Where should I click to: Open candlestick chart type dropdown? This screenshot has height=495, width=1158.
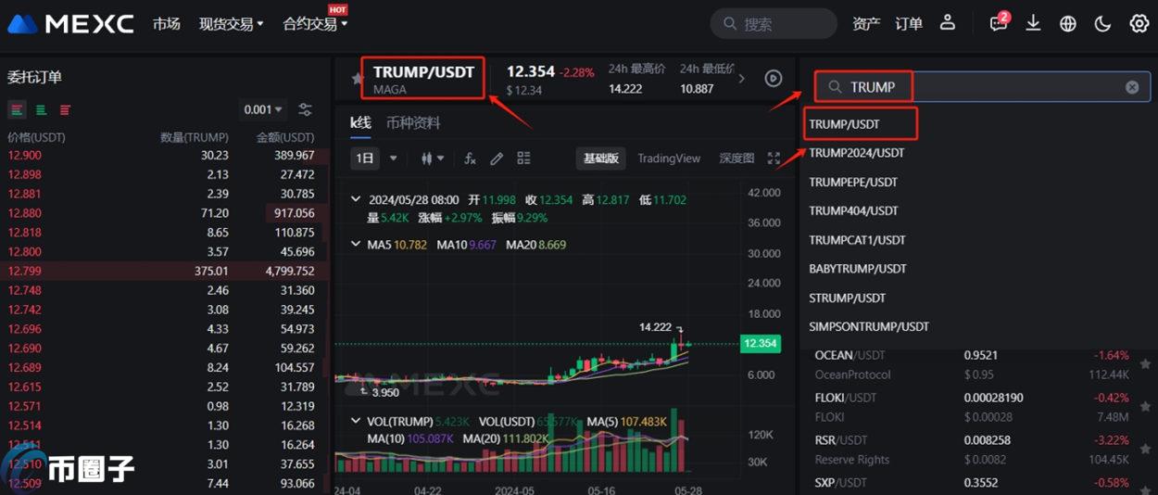[x=432, y=159]
